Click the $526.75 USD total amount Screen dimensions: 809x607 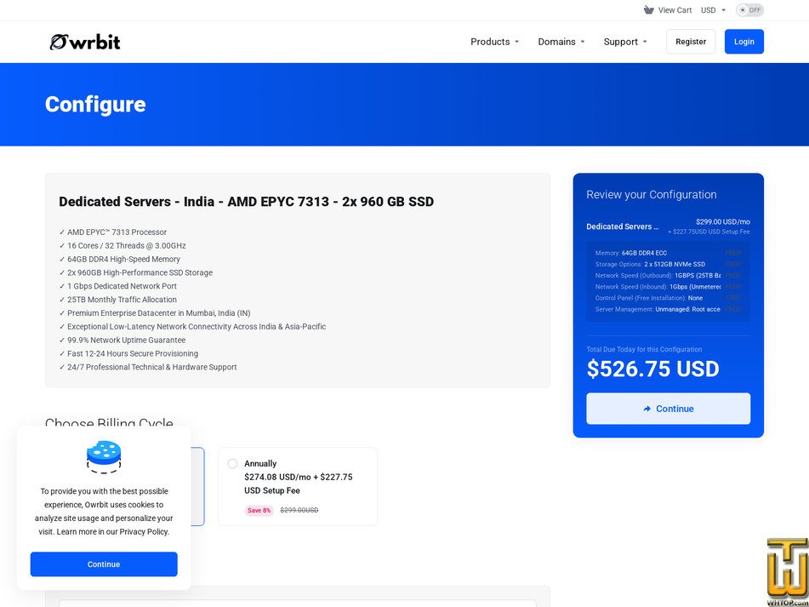[652, 369]
